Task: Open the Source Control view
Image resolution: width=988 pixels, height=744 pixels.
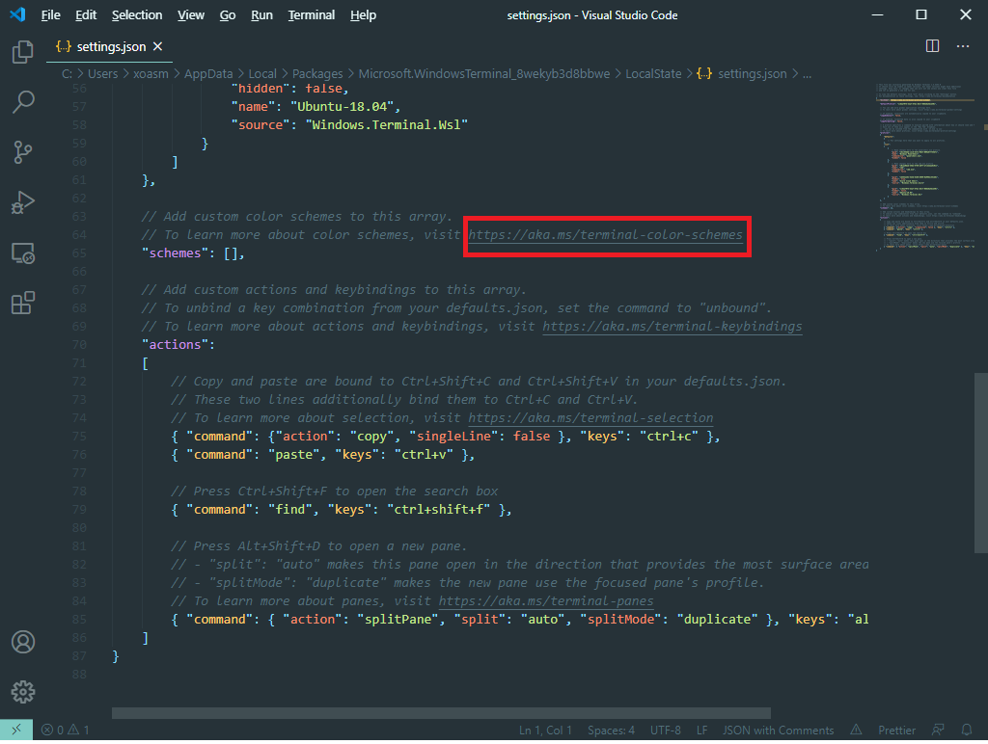Action: click(23, 152)
